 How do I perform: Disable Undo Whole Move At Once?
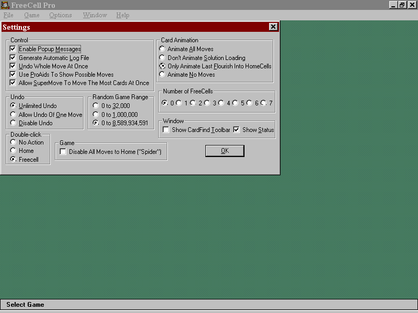click(x=13, y=66)
